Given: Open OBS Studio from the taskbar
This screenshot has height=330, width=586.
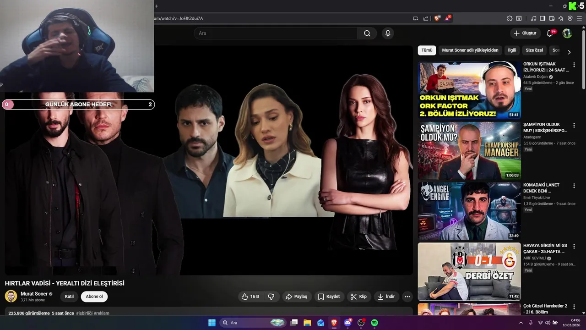Looking at the screenshot, I should pos(361,323).
